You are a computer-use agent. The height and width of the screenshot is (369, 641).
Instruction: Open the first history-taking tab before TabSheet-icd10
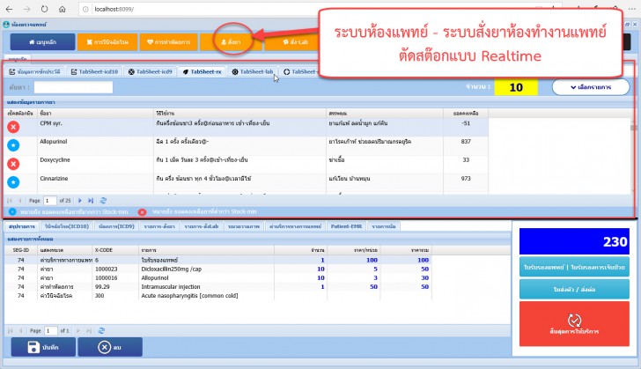coord(35,71)
